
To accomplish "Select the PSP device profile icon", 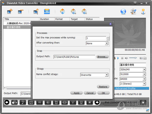I will 65,102.
